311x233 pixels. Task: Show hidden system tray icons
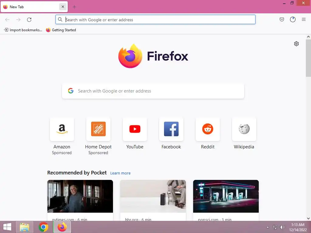(x=268, y=227)
